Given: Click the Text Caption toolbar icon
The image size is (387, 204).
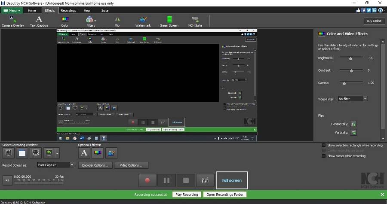Looking at the screenshot, I should 39,21.
